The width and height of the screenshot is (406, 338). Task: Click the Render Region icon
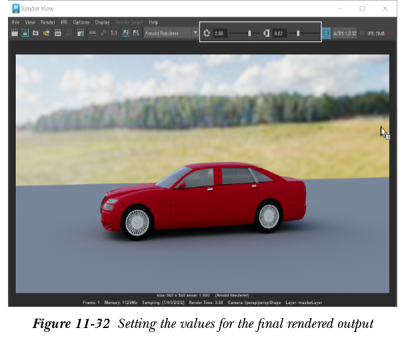coord(25,33)
